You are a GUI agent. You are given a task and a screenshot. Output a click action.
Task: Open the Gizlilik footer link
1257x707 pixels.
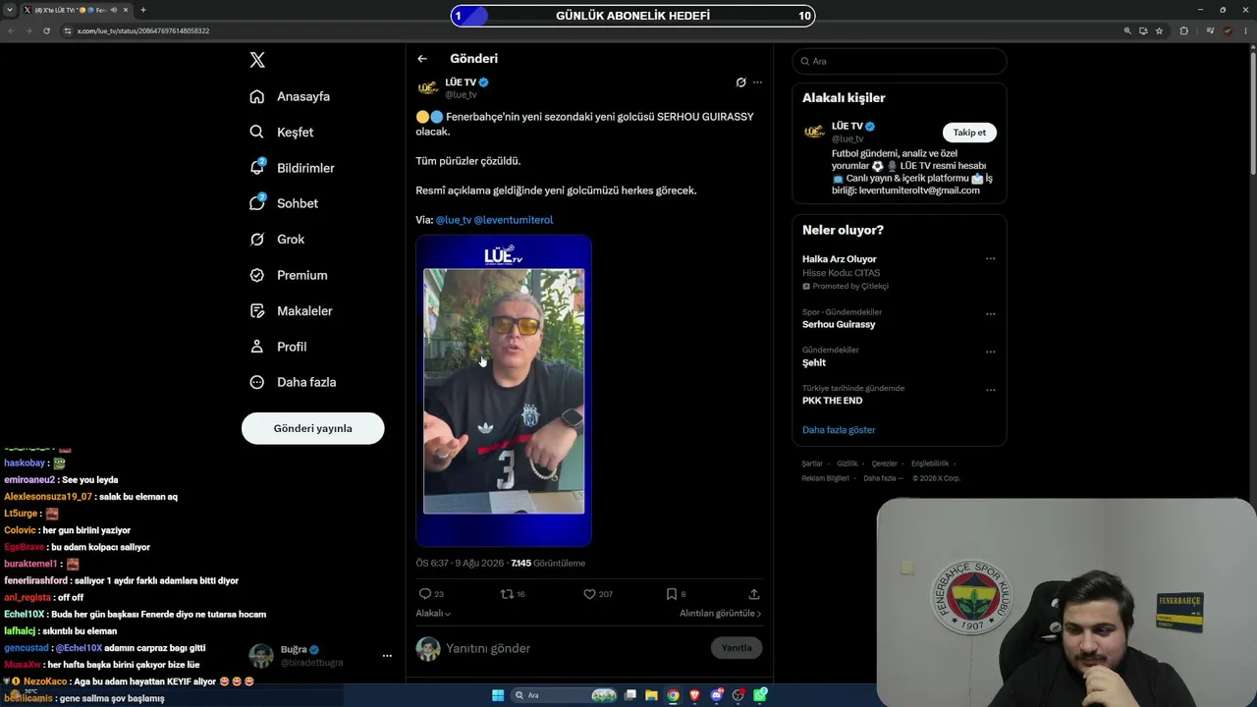847,463
